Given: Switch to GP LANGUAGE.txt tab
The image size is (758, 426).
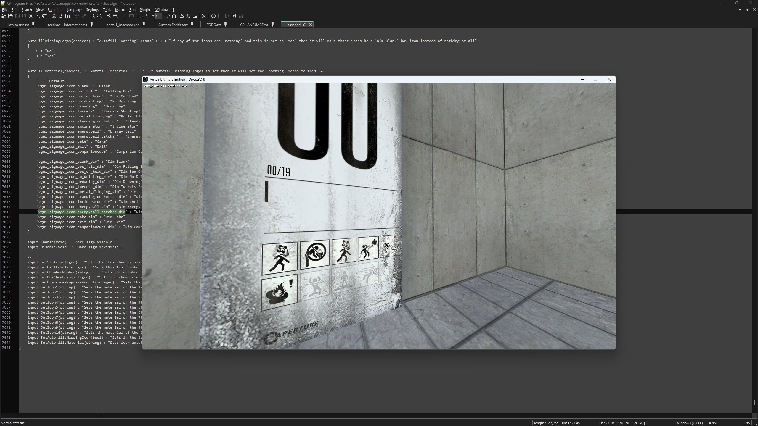Looking at the screenshot, I should [254, 25].
